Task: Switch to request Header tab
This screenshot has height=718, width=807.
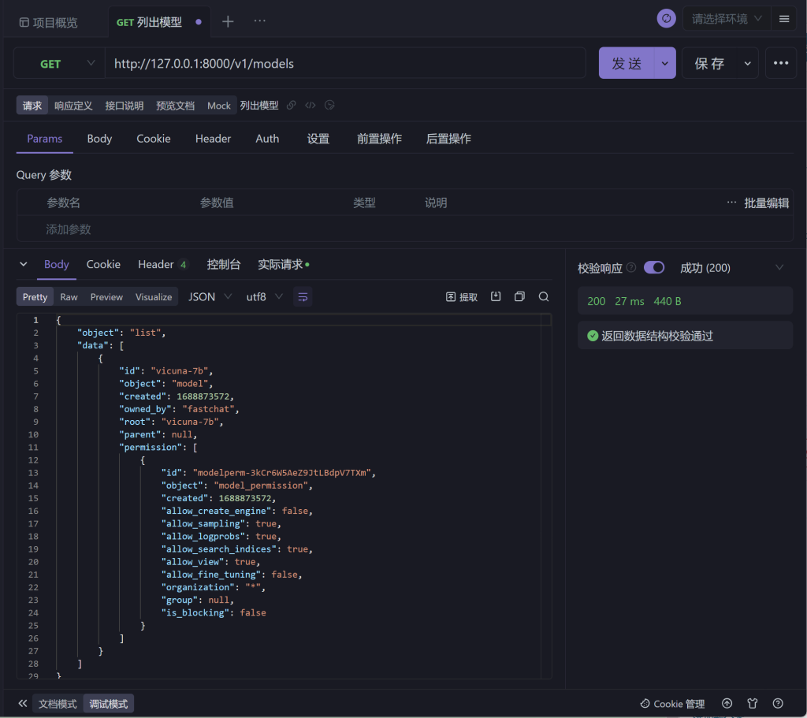Action: coord(213,139)
